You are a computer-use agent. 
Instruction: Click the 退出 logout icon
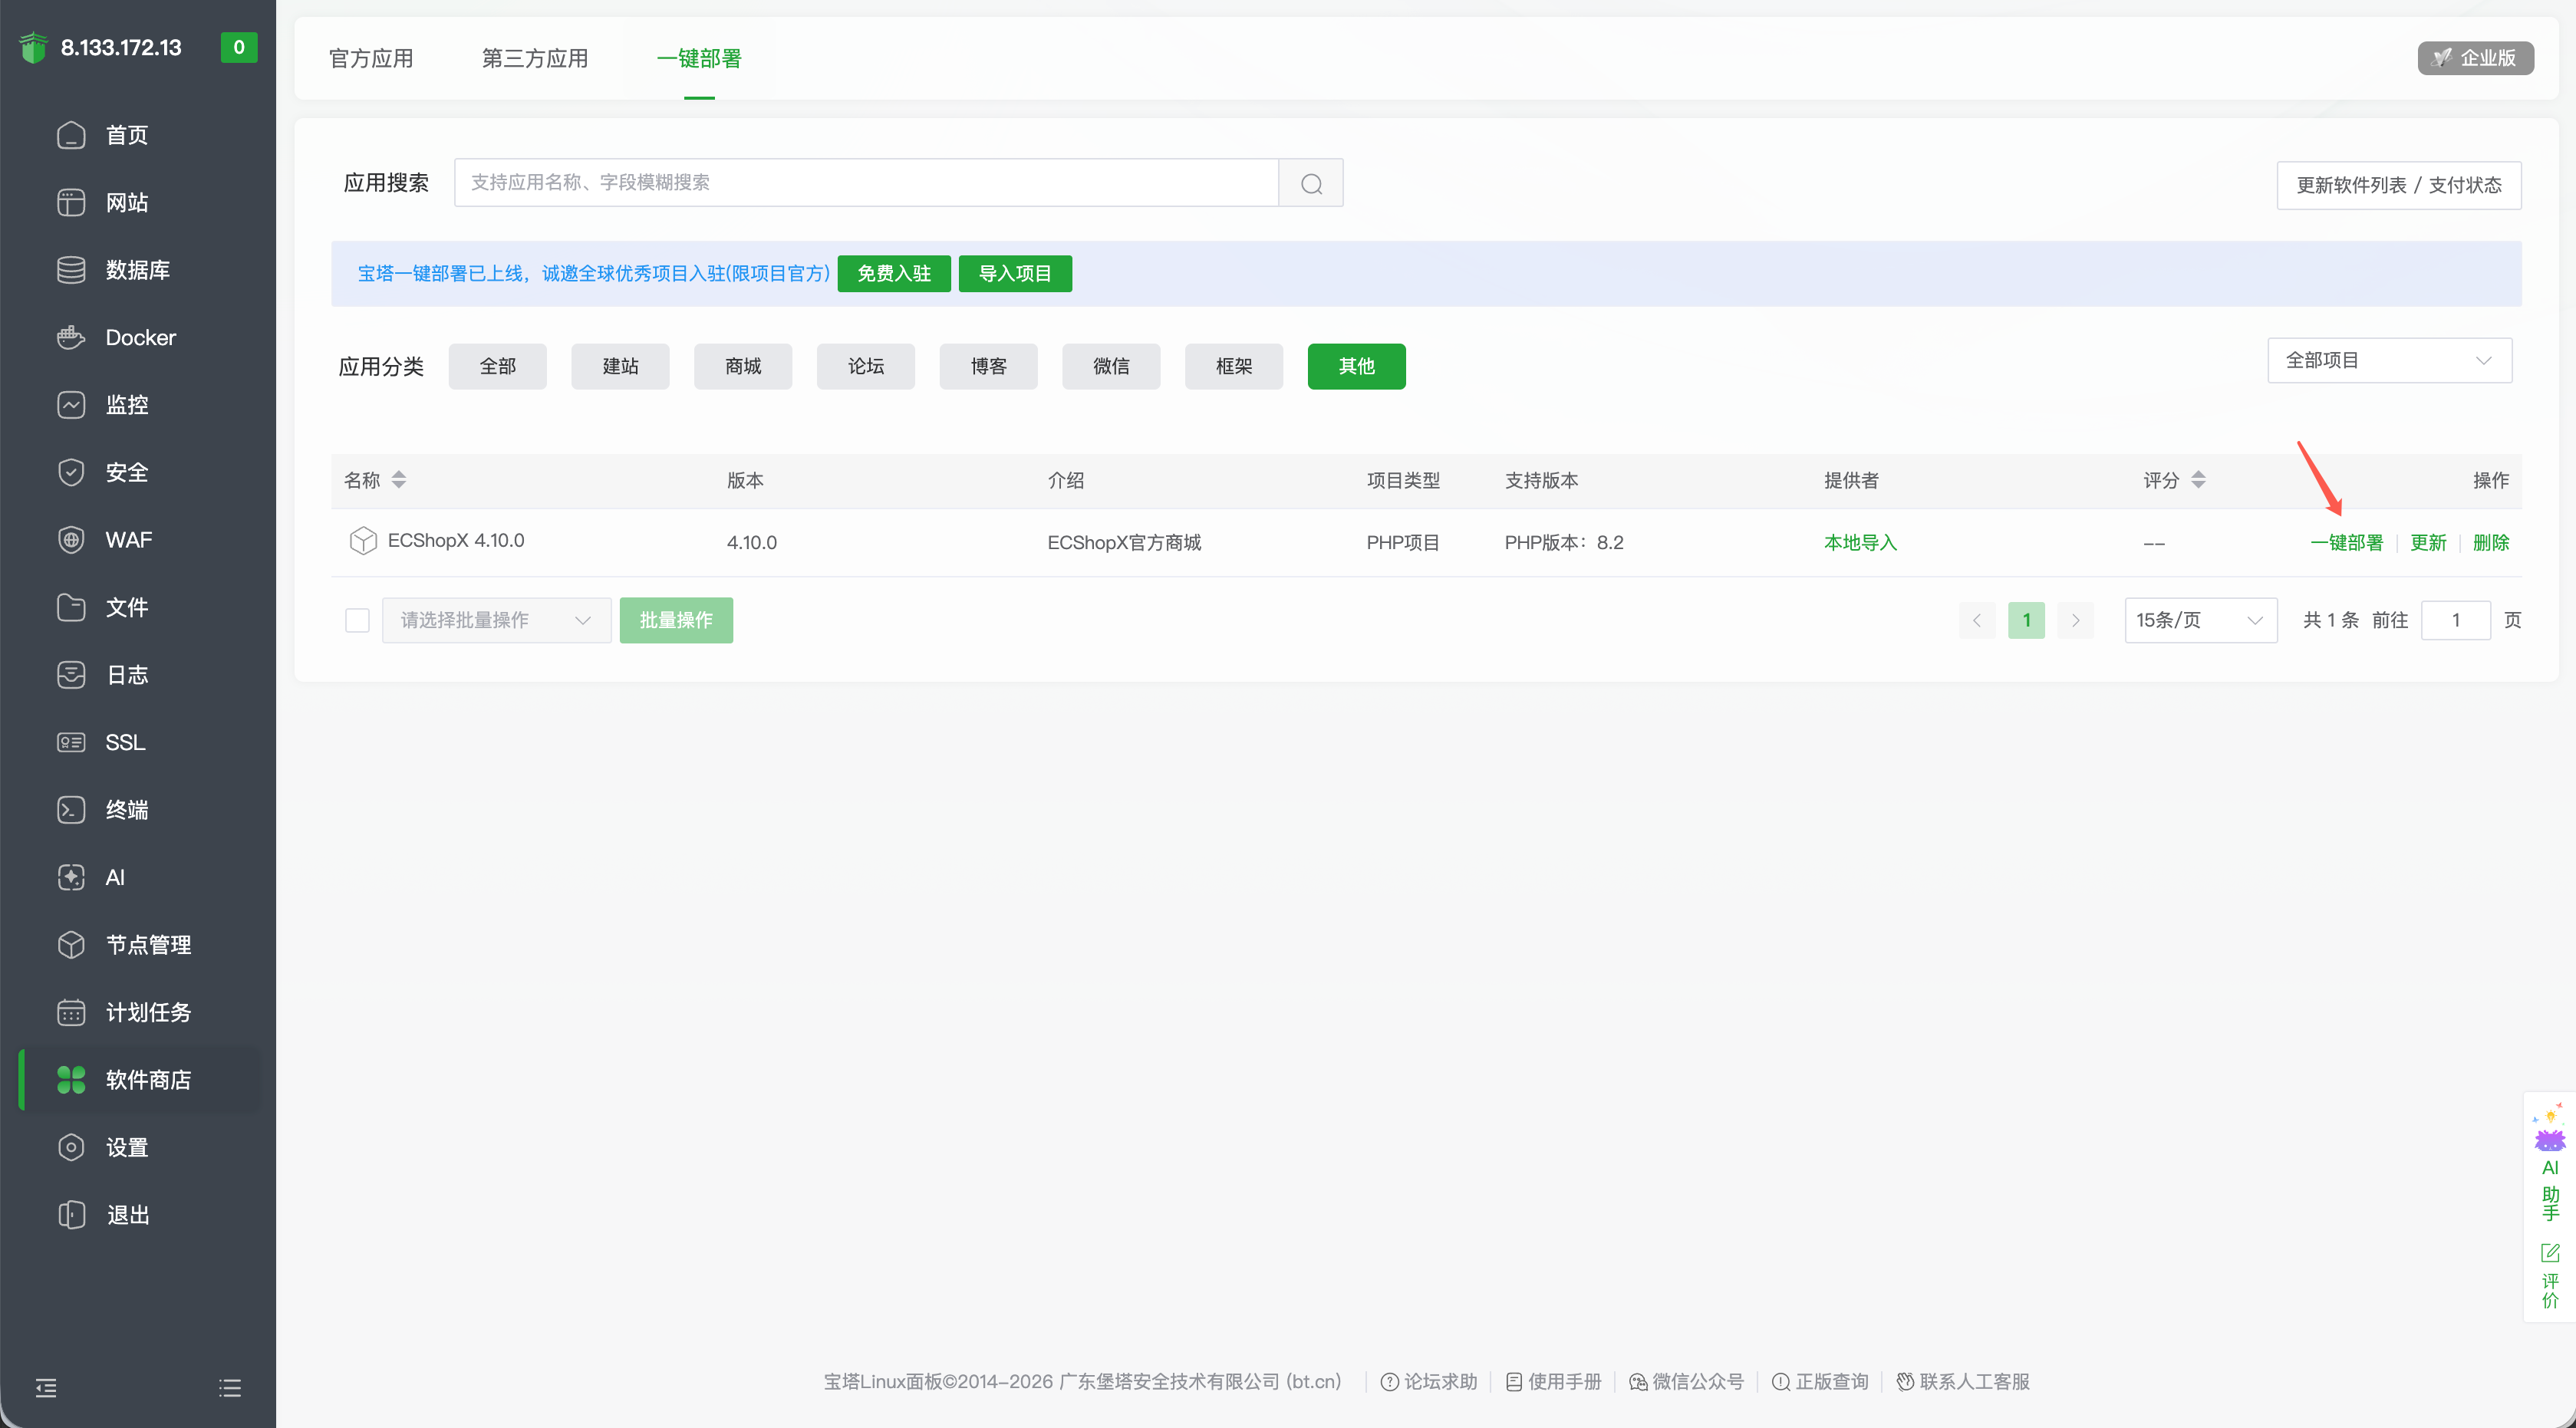[71, 1215]
